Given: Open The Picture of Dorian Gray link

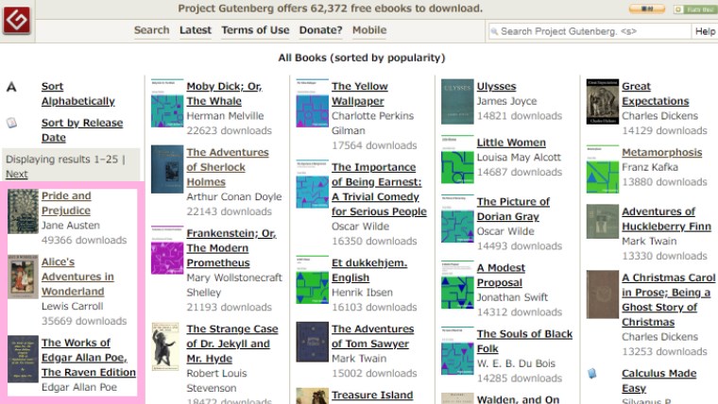Looking at the screenshot, I should 513,210.
